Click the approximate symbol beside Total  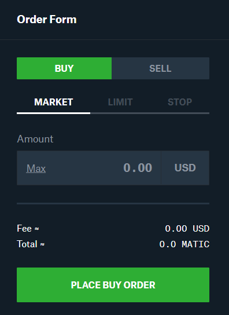click(x=42, y=244)
